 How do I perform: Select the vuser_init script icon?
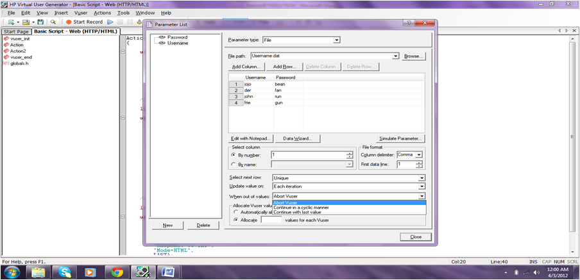click(x=6, y=39)
